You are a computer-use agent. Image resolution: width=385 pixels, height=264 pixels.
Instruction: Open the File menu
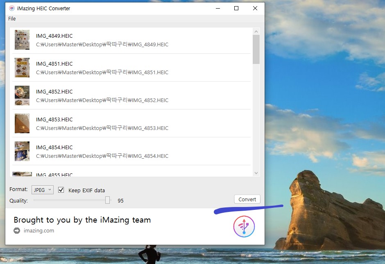point(12,19)
